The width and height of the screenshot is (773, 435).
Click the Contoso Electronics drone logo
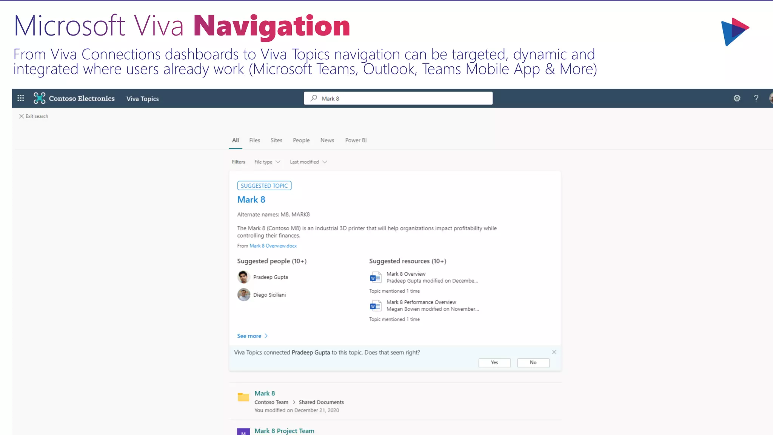39,98
